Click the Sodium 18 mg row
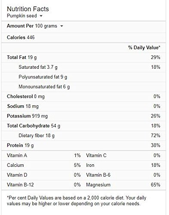The image size is (169, 215). point(83,106)
